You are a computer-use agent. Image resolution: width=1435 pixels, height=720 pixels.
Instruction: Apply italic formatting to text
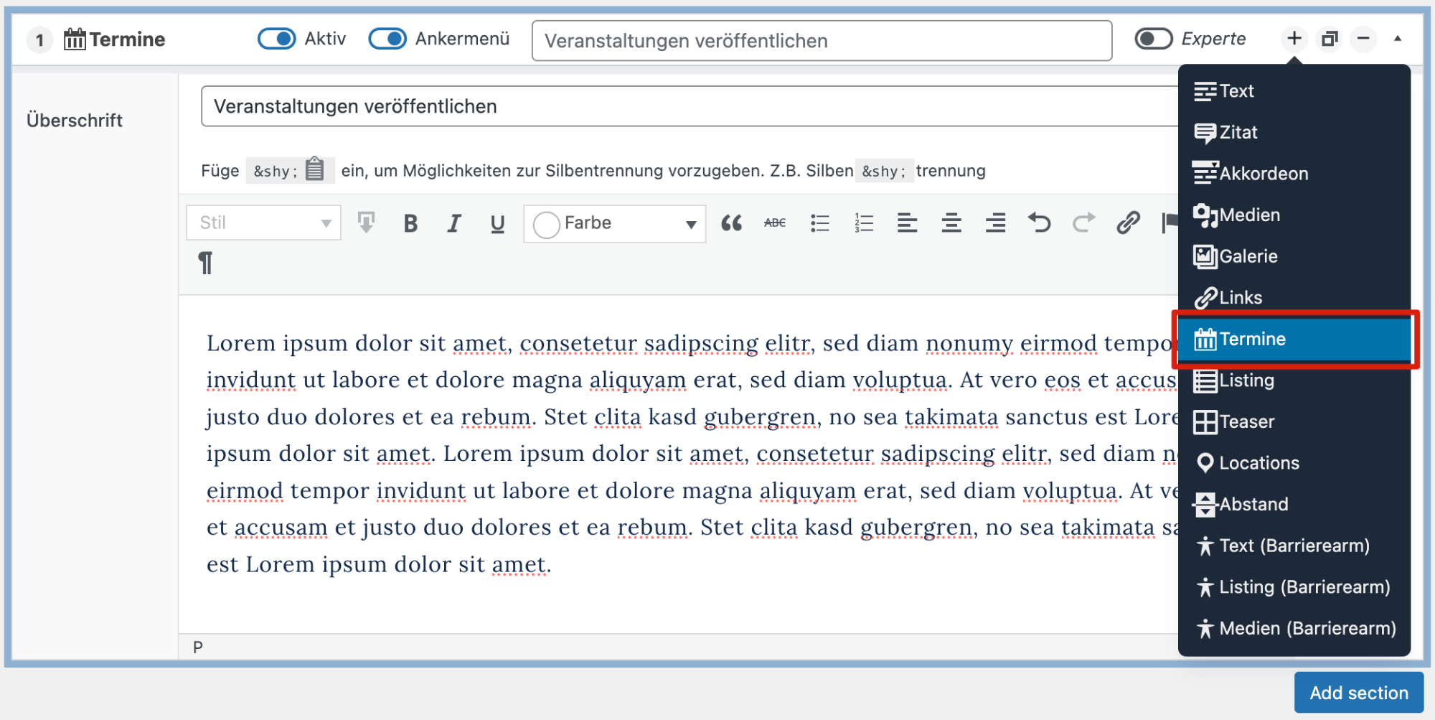click(x=453, y=223)
